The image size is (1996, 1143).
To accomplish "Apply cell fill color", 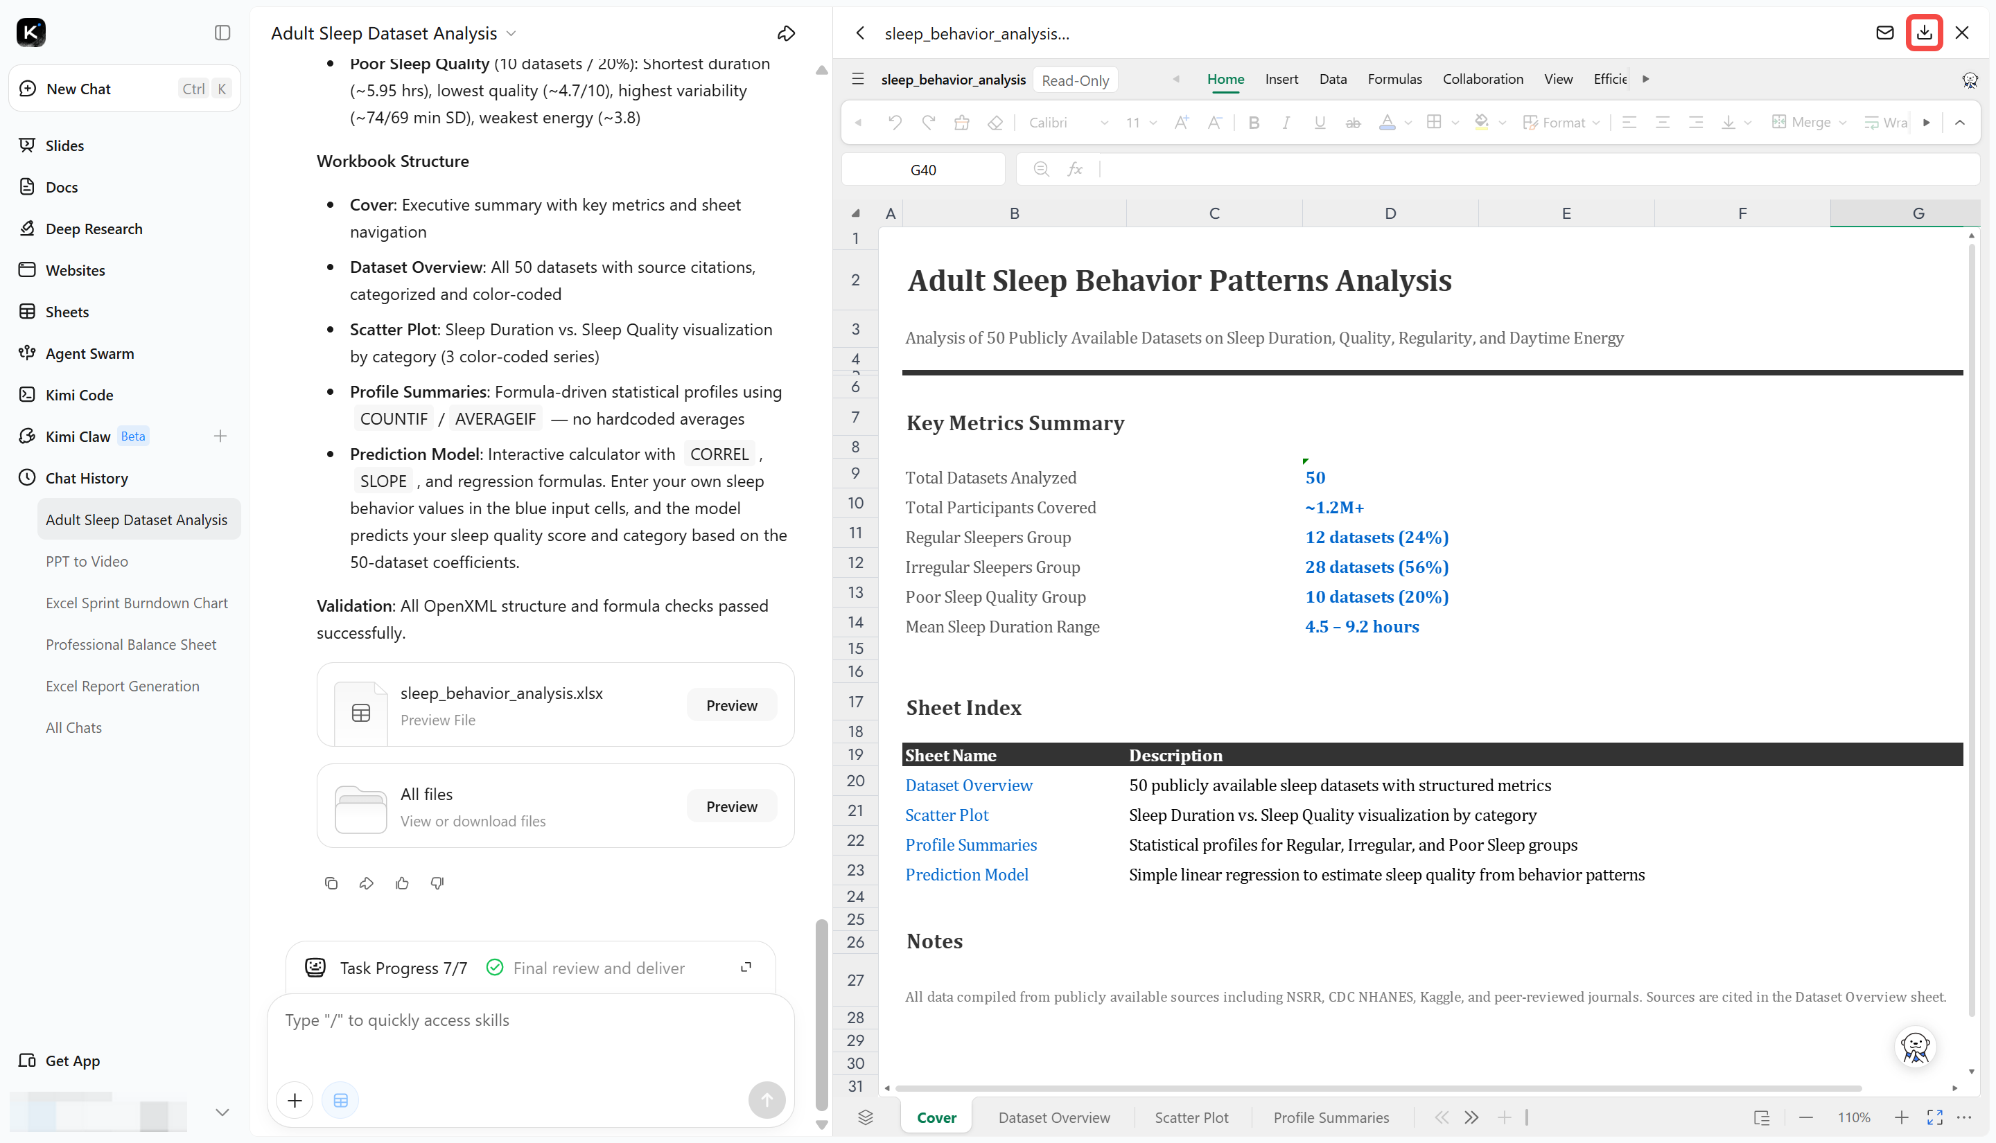I will 1481,123.
